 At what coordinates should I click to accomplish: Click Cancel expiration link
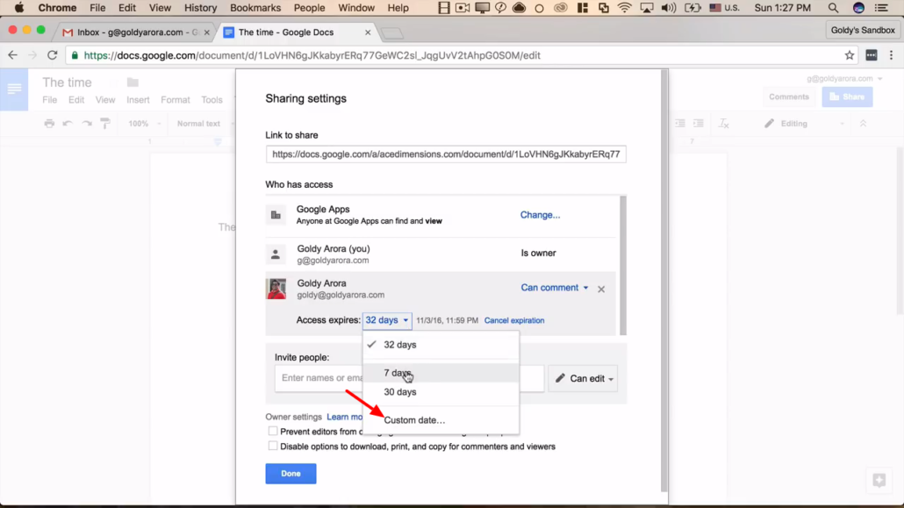click(x=513, y=320)
